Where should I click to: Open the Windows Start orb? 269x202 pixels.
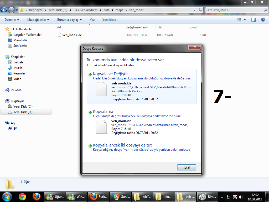click(7, 197)
